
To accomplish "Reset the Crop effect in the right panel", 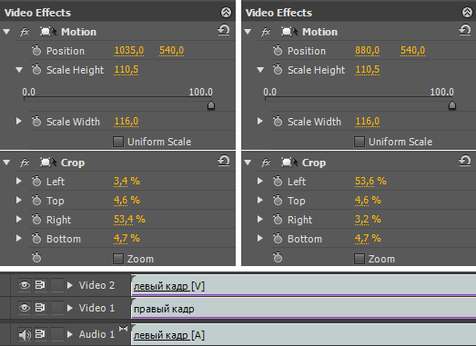I will (x=464, y=161).
